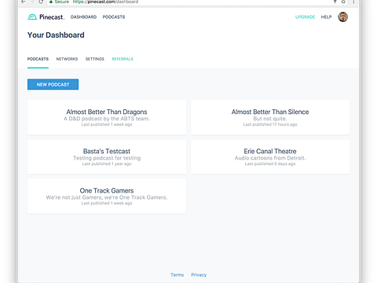The image size is (377, 283).
Task: Click the secure lock icon
Action: tap(51, 2)
